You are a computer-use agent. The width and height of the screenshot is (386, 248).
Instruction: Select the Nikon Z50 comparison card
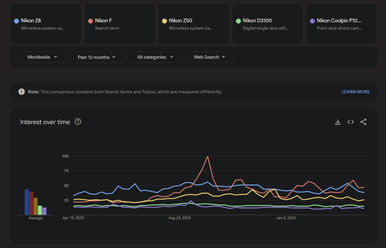pyautogui.click(x=194, y=24)
